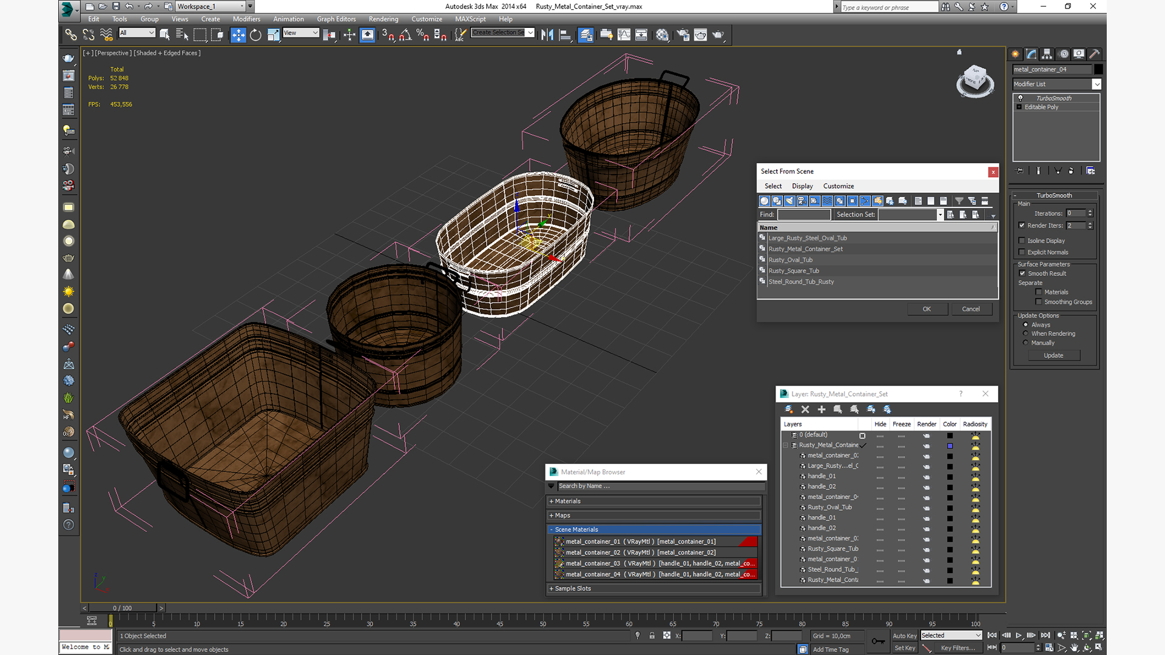Screen dimensions: 1165x655
Task: Toggle the Rectangular Selection Region icon
Action: point(200,35)
